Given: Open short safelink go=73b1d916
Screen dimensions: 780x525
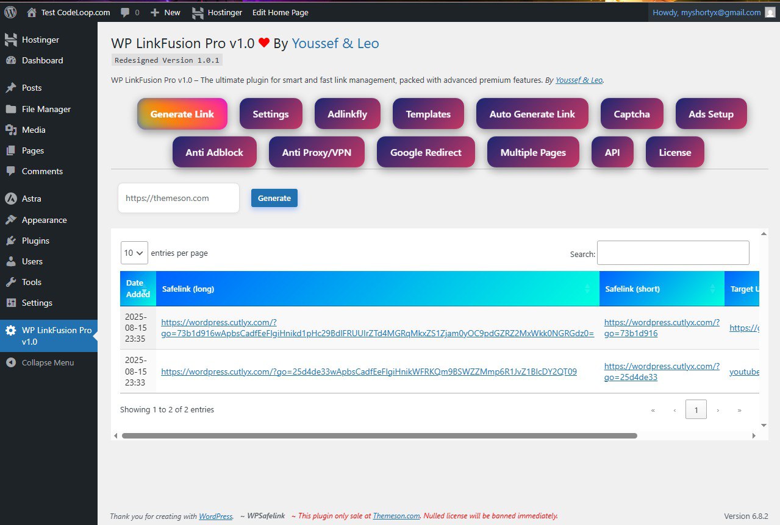Looking at the screenshot, I should click(x=662, y=328).
